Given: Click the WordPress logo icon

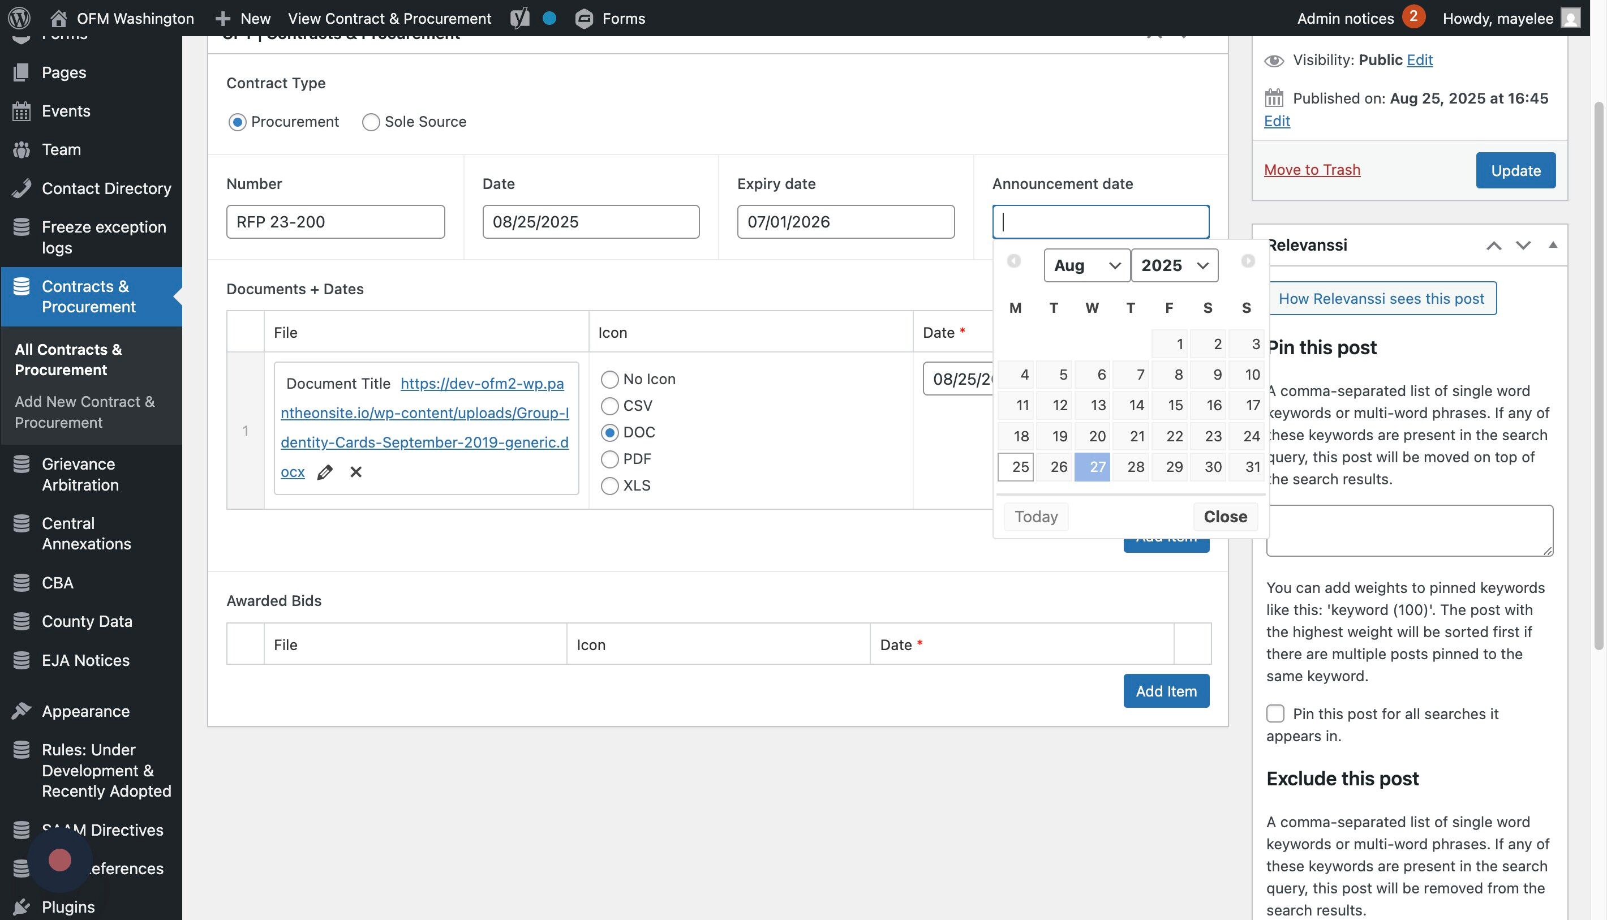Looking at the screenshot, I should 19,18.
